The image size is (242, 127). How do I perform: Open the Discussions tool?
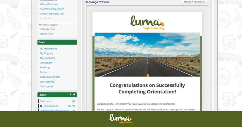click(46, 63)
